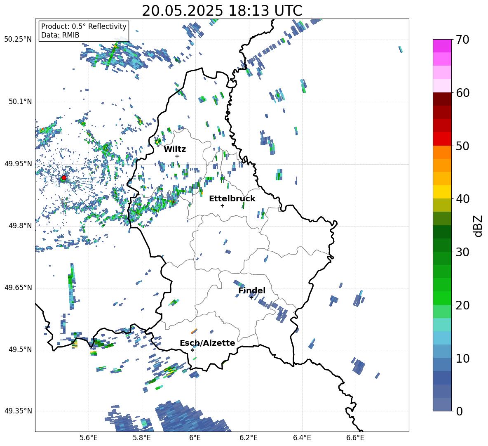Click the 5.8°E longitude label

142,438
